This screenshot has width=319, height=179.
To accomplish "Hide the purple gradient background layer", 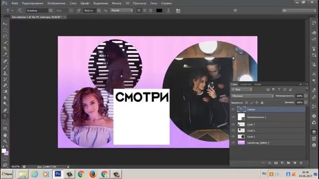I will tap(233, 143).
